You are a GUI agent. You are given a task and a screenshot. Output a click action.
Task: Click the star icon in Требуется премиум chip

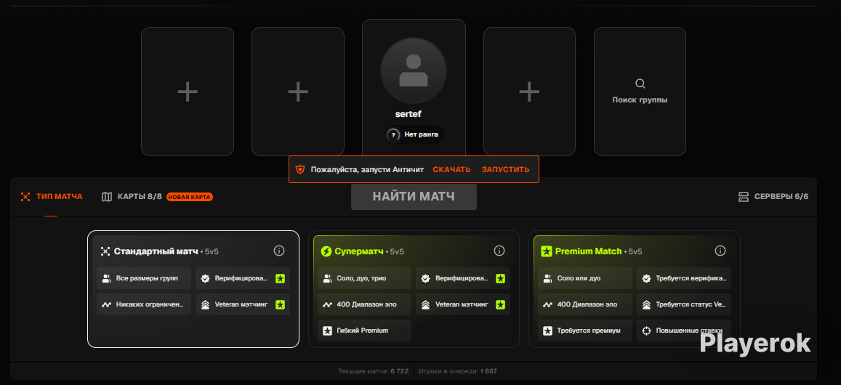click(x=547, y=331)
